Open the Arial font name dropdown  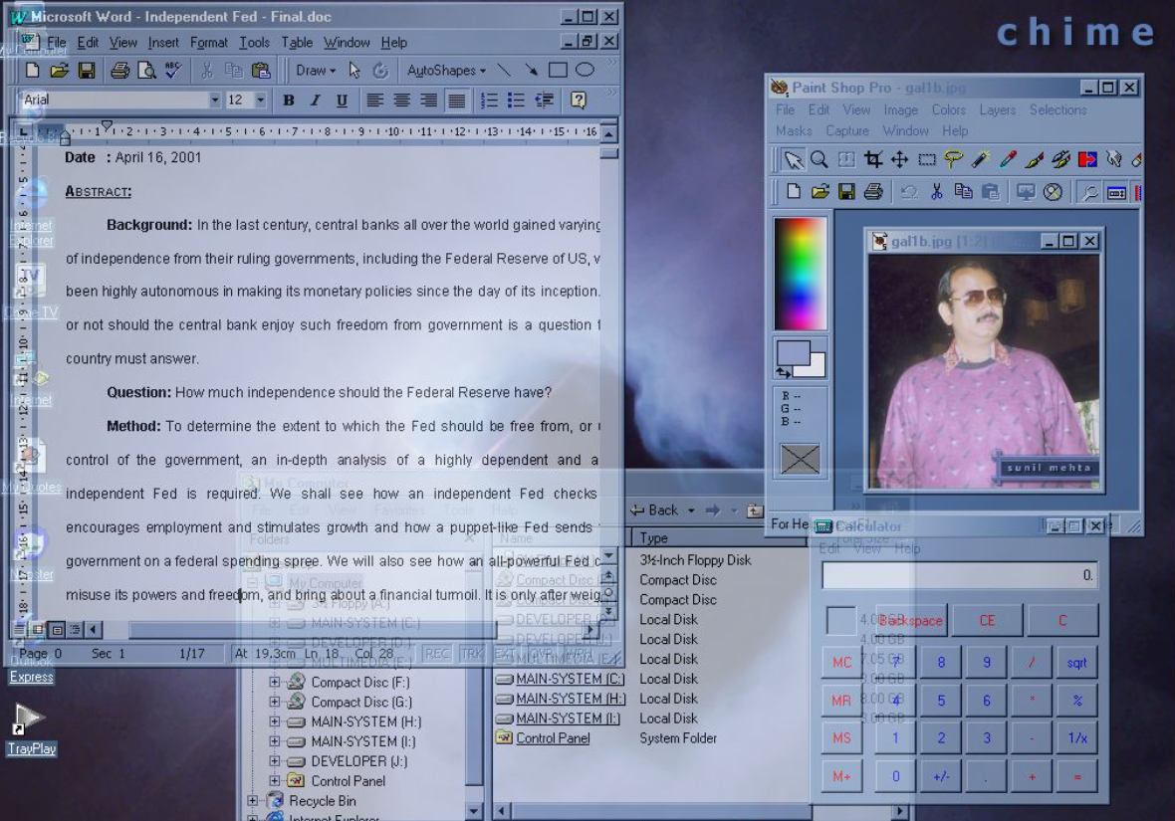[x=214, y=100]
